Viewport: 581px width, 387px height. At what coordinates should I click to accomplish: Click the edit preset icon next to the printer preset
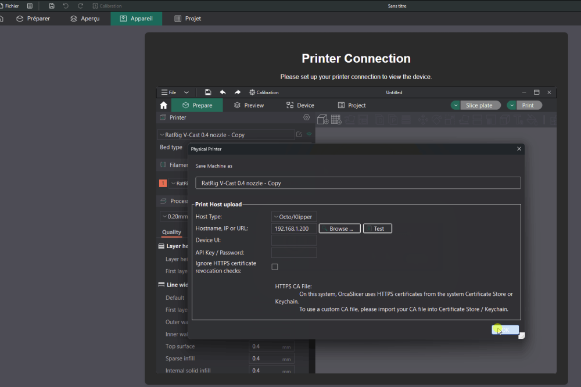pos(299,135)
